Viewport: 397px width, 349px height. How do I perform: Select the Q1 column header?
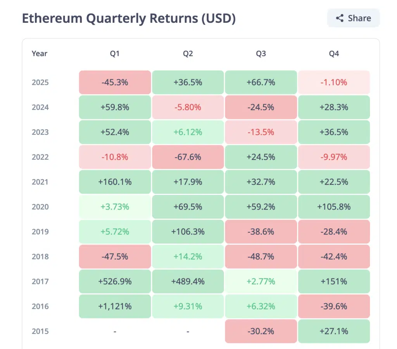(115, 54)
